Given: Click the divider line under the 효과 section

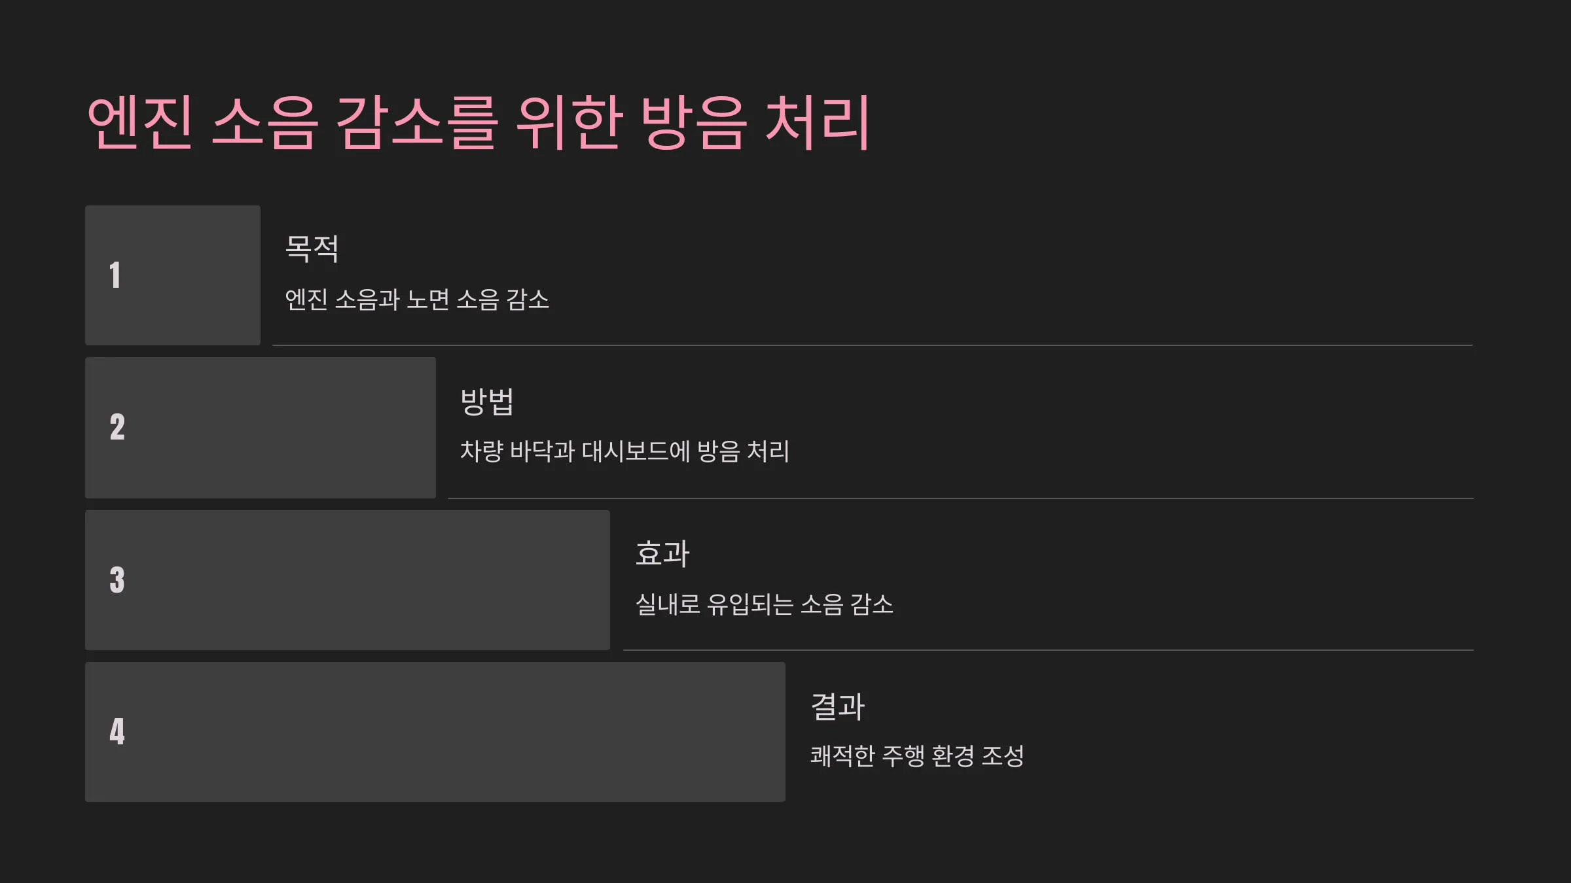Looking at the screenshot, I should (x=1049, y=650).
